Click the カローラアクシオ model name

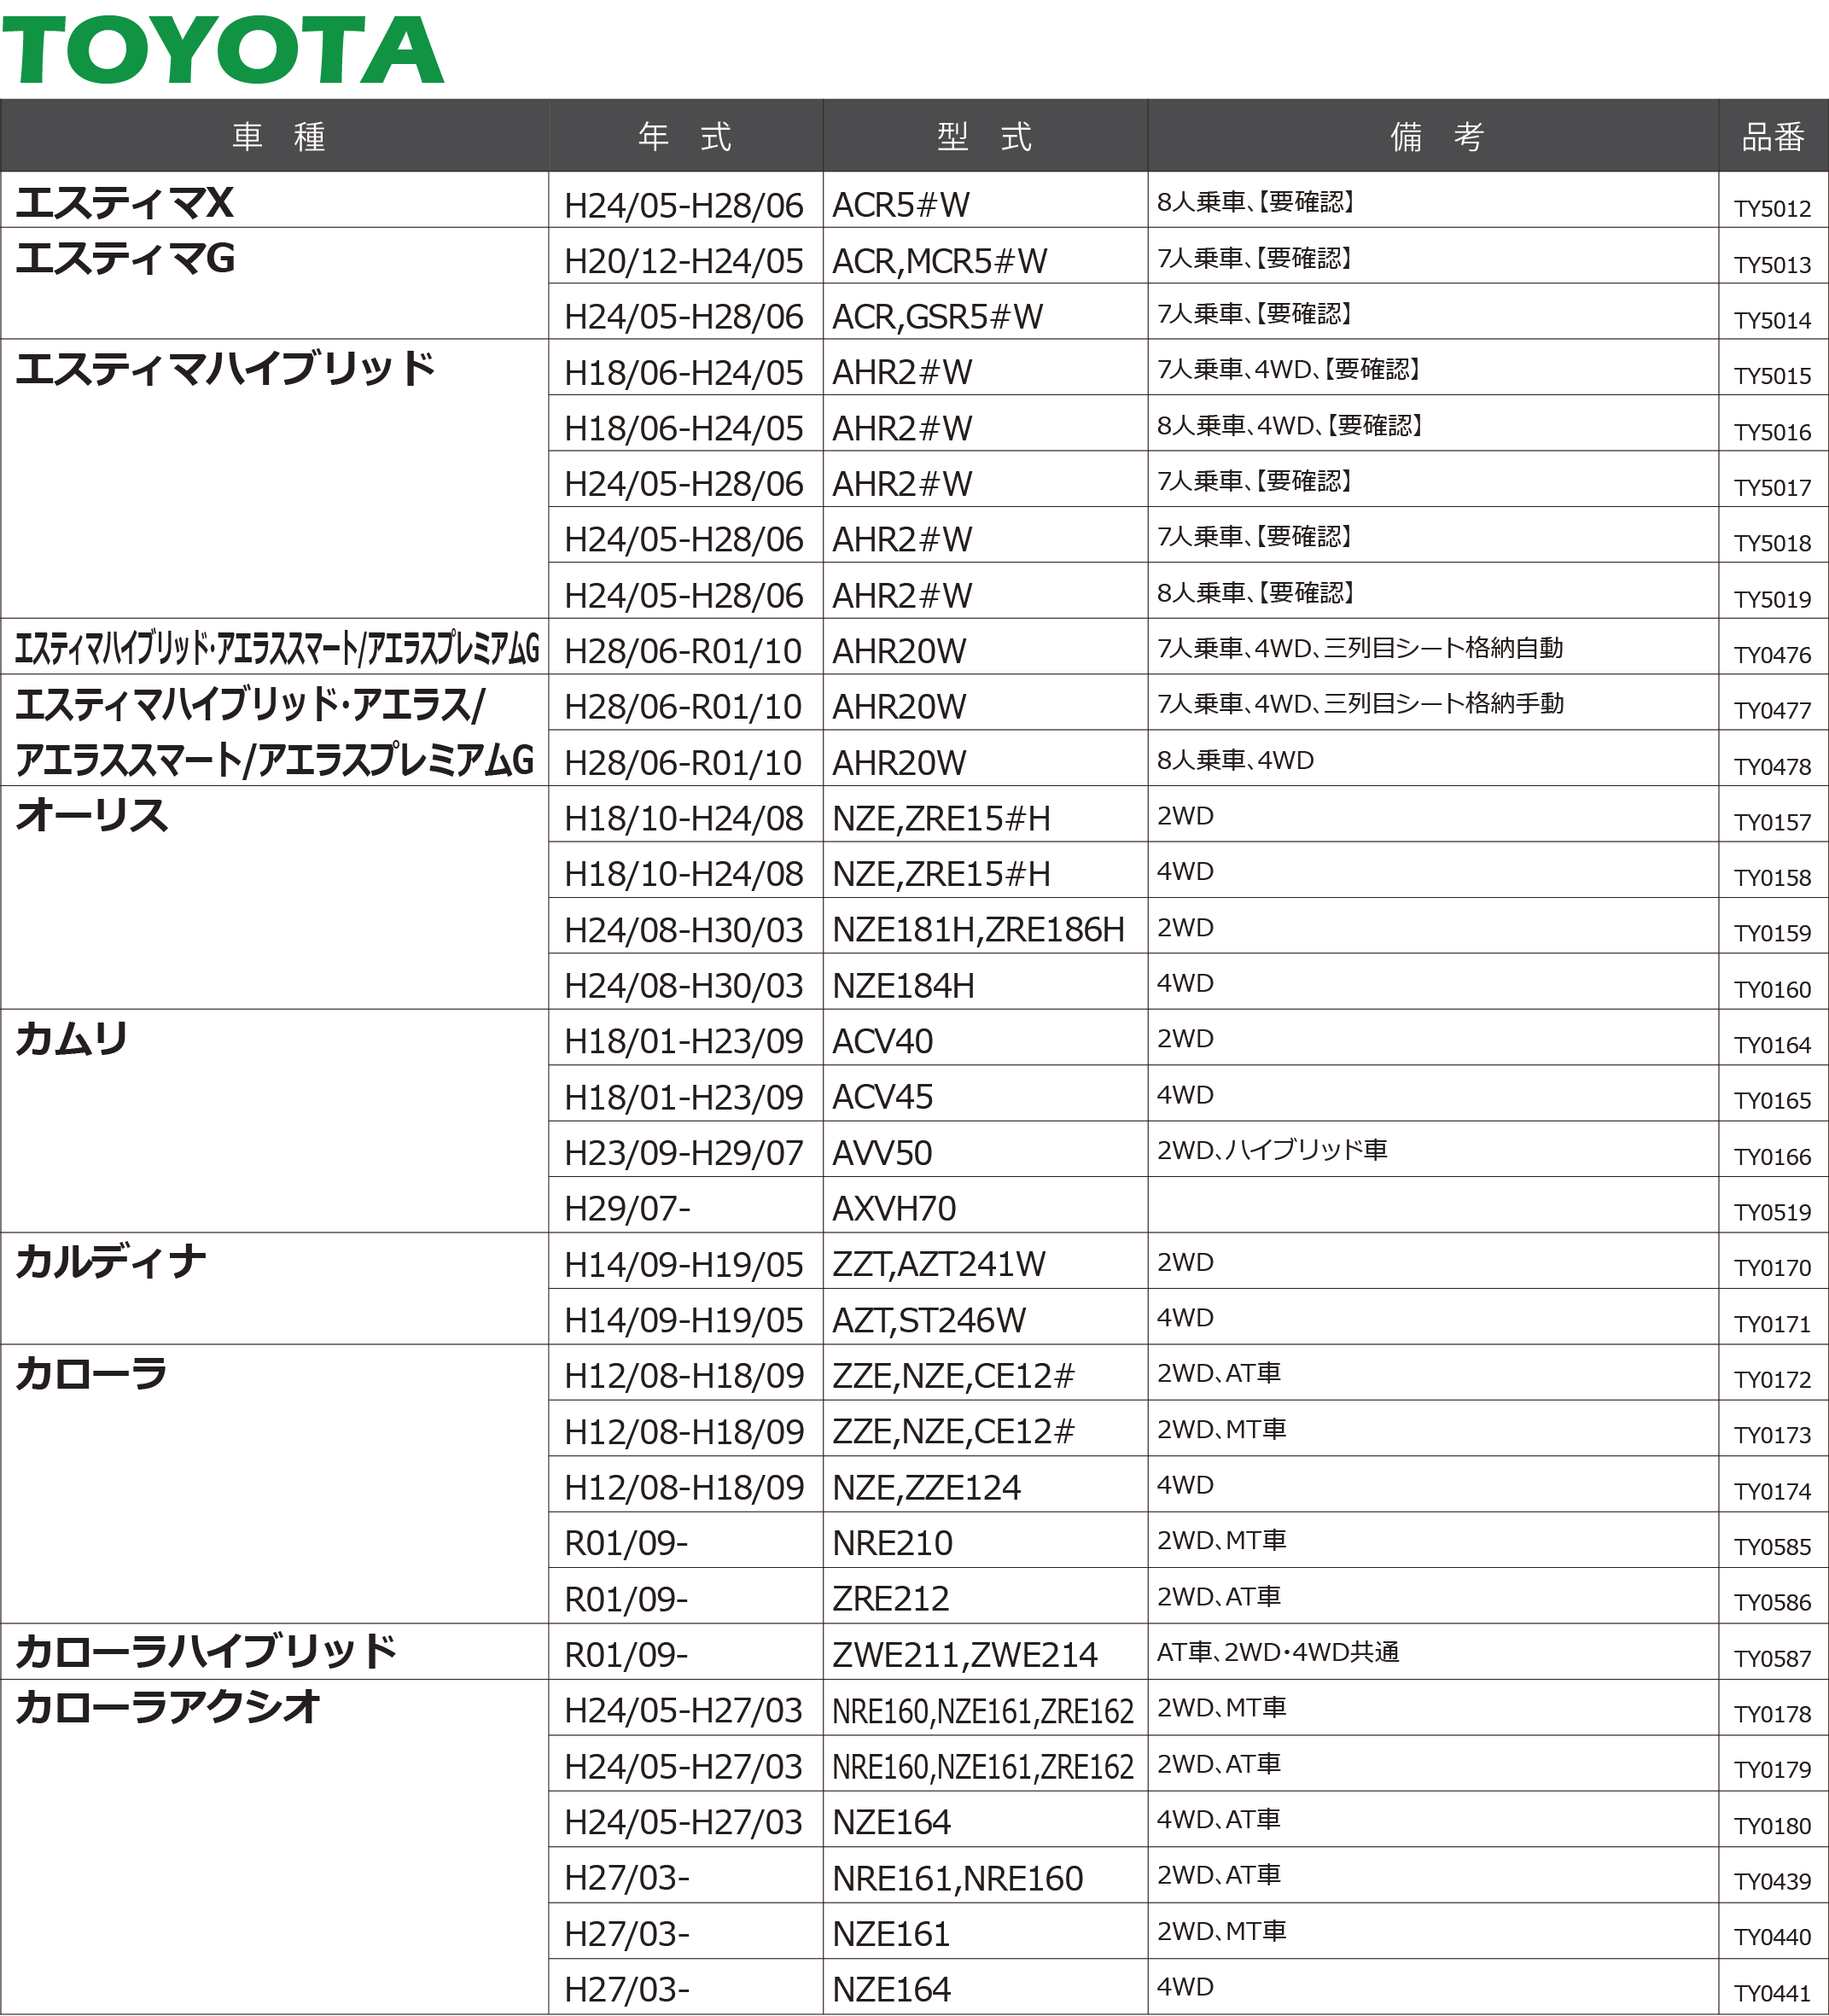click(167, 1707)
